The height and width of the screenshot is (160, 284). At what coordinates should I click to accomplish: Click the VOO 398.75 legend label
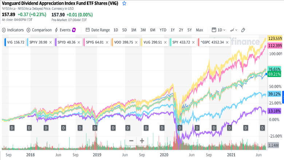coord(123,42)
